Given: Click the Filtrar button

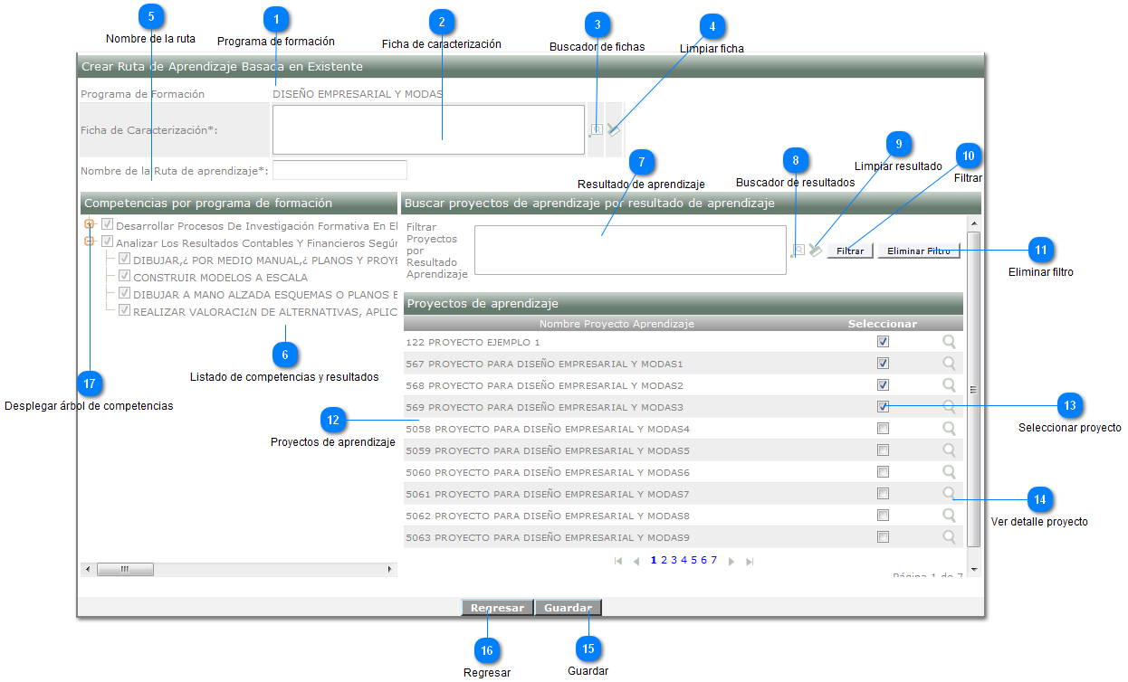Looking at the screenshot, I should coord(850,251).
